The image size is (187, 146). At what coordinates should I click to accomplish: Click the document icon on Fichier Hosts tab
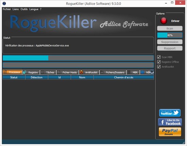59,72
